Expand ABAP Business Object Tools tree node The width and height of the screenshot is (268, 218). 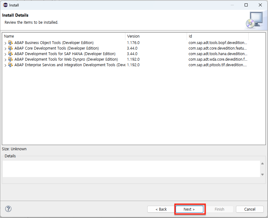click(5, 43)
